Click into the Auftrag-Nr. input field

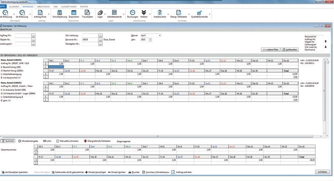coord(23,36)
